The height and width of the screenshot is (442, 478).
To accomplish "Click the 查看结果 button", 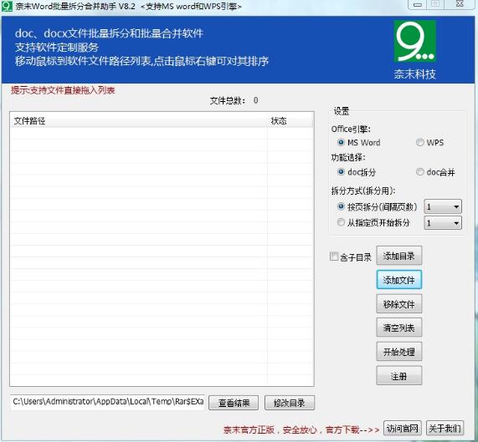I will (234, 403).
